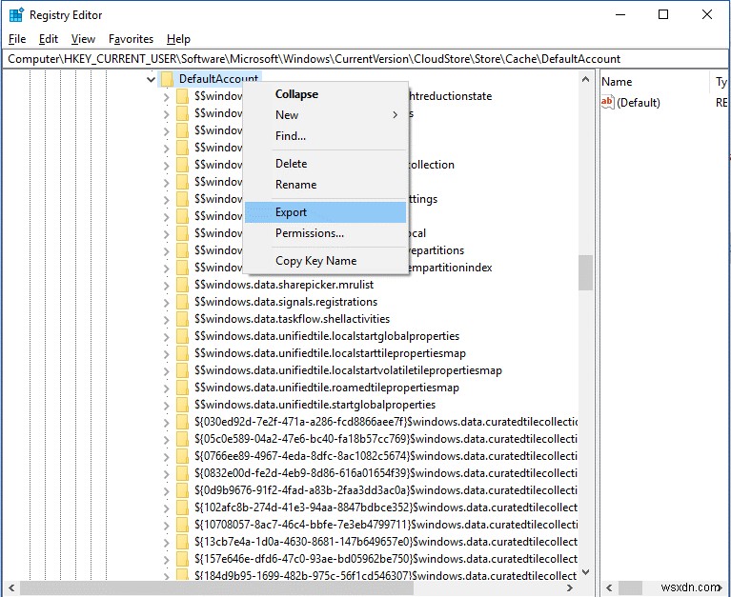Screen dimensions: 731x597
Task: Click tree pane scroll down arrow
Action: coord(585,572)
